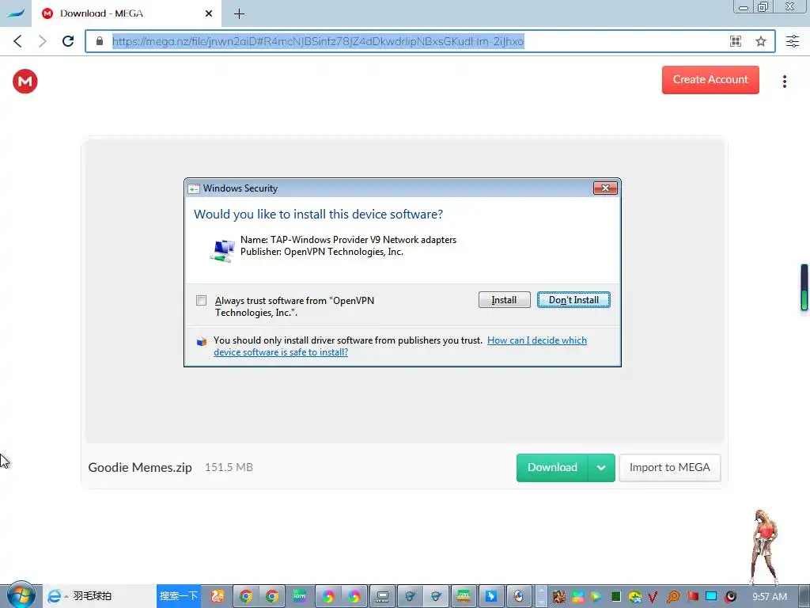The image size is (810, 608).
Task: Click the 羽毛球拍 taskbar search text
Action: (93, 596)
